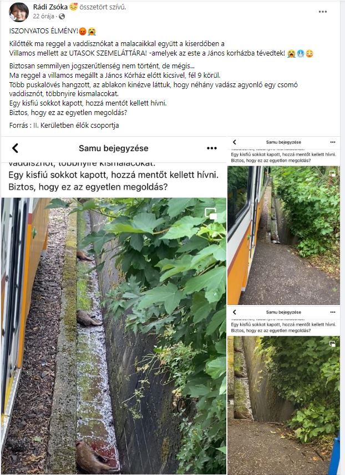Click back arrow in top-right screenshot header

point(234,142)
